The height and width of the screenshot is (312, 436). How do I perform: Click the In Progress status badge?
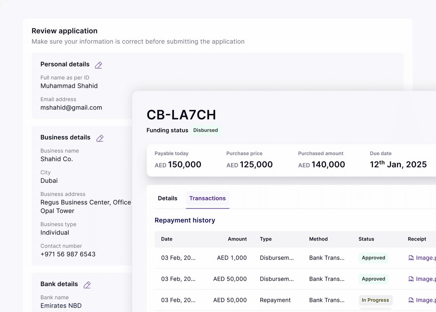click(x=375, y=300)
